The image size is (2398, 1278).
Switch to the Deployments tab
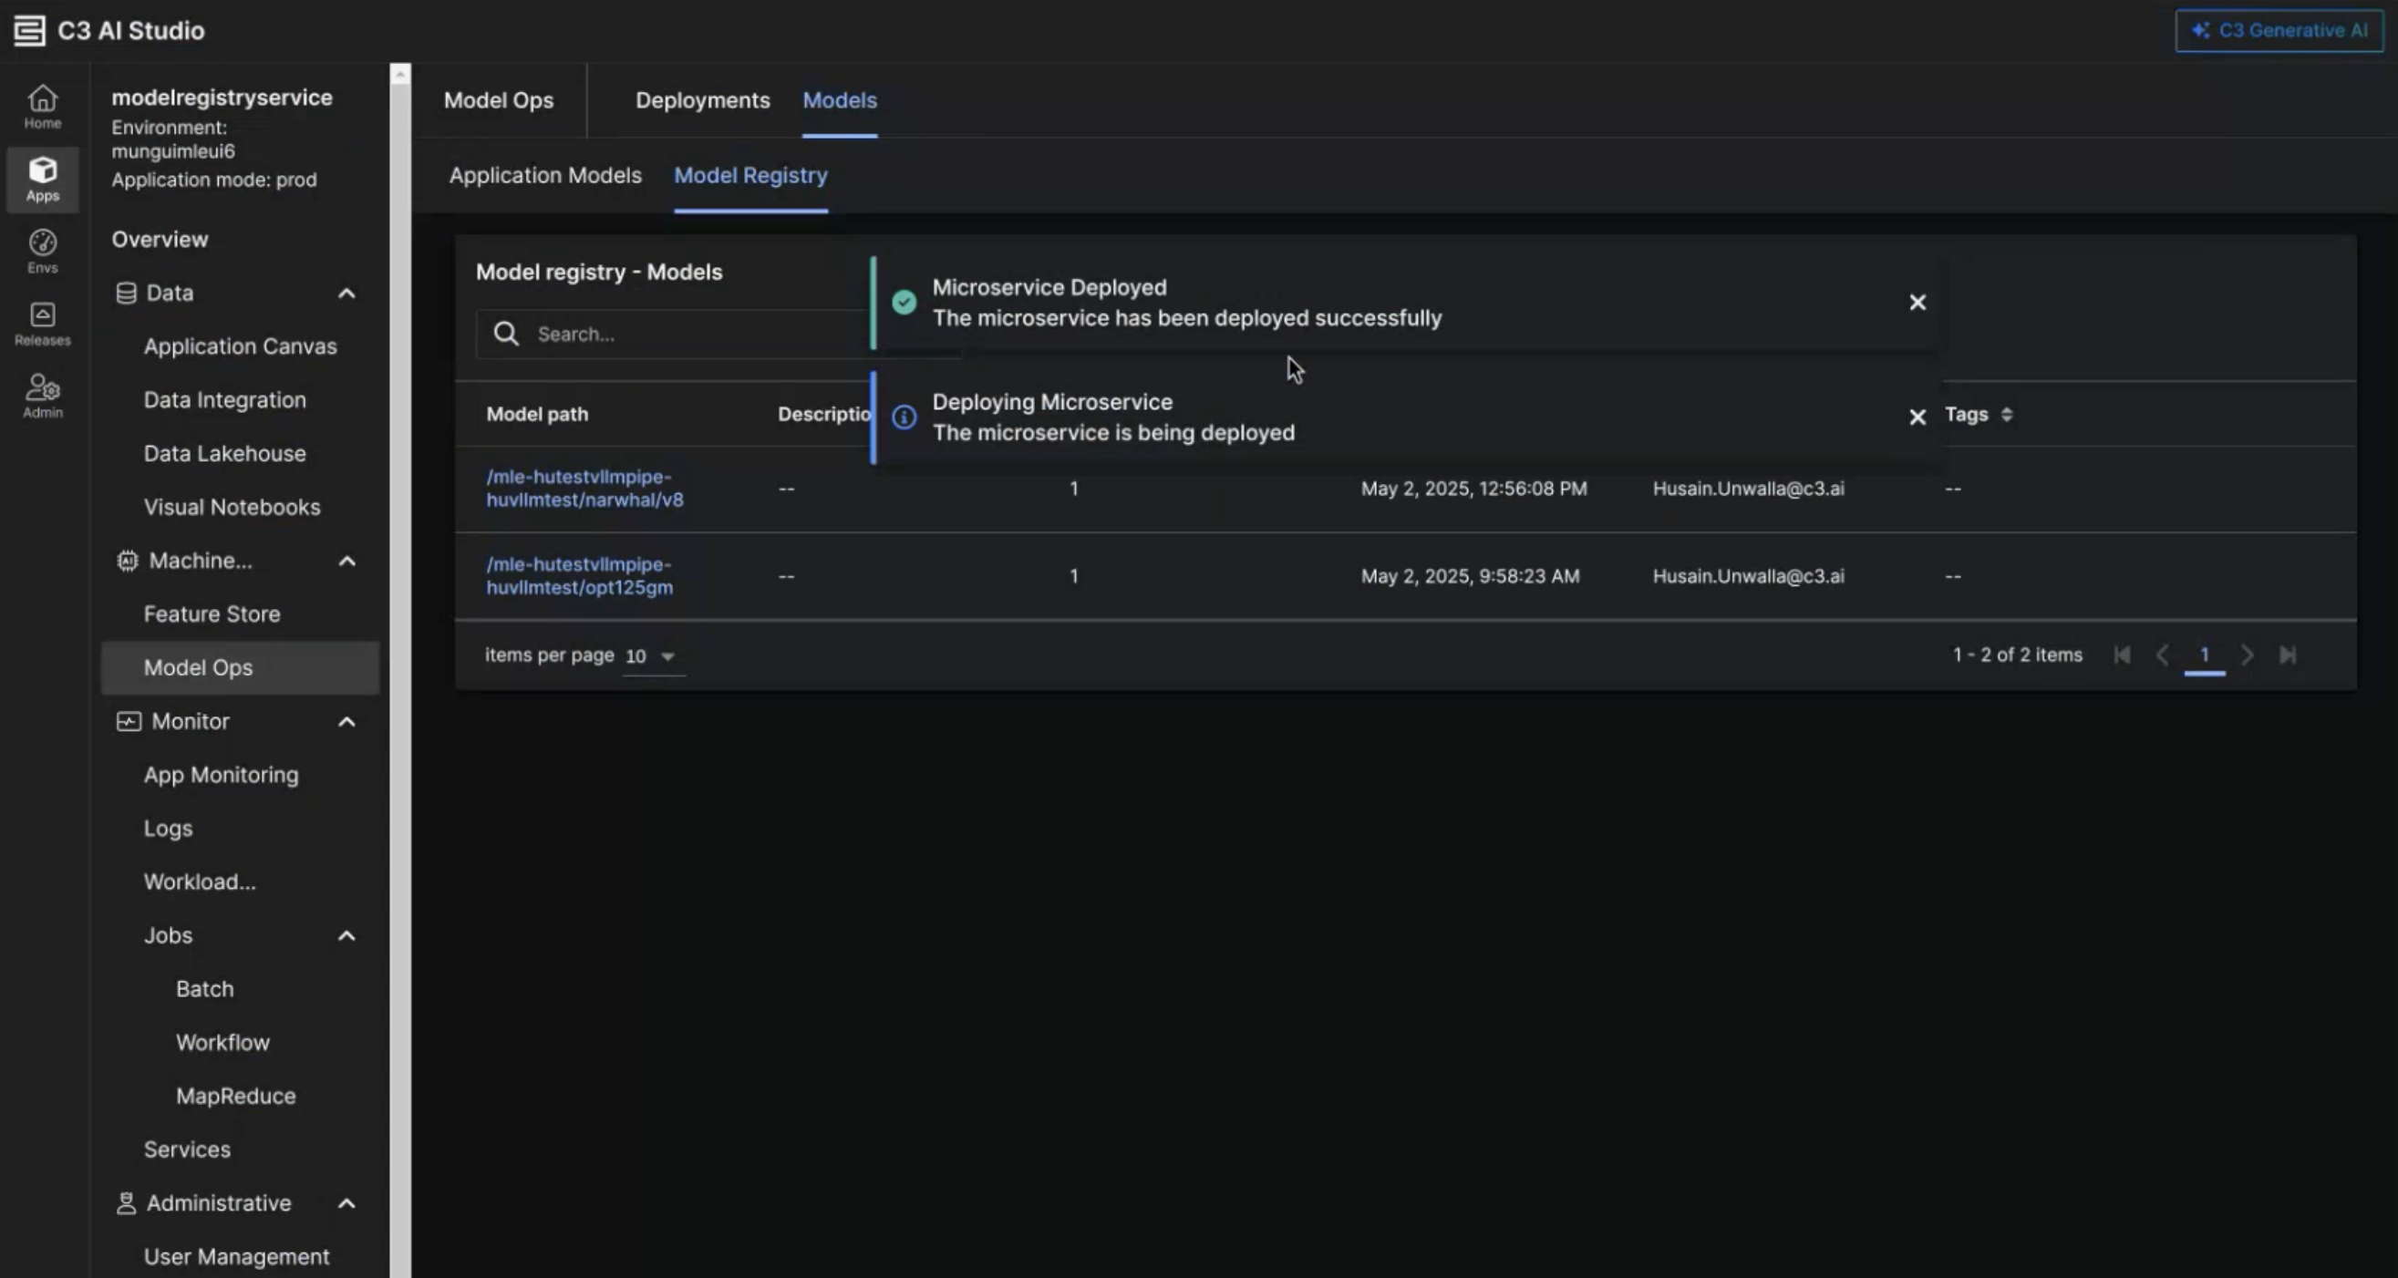(702, 100)
